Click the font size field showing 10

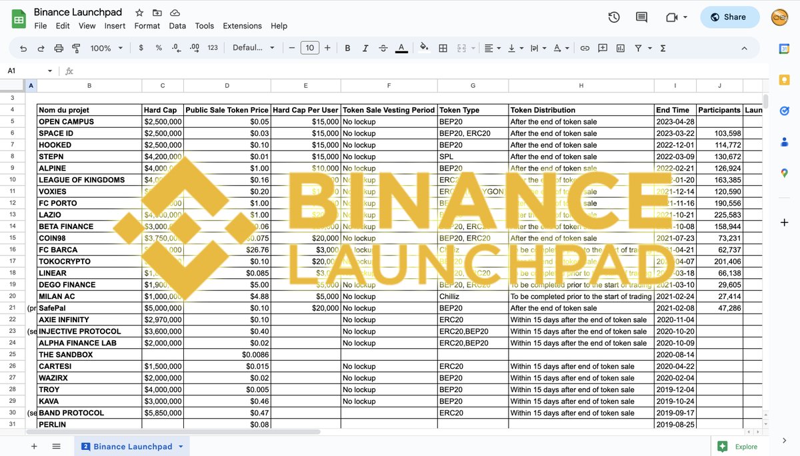click(310, 48)
